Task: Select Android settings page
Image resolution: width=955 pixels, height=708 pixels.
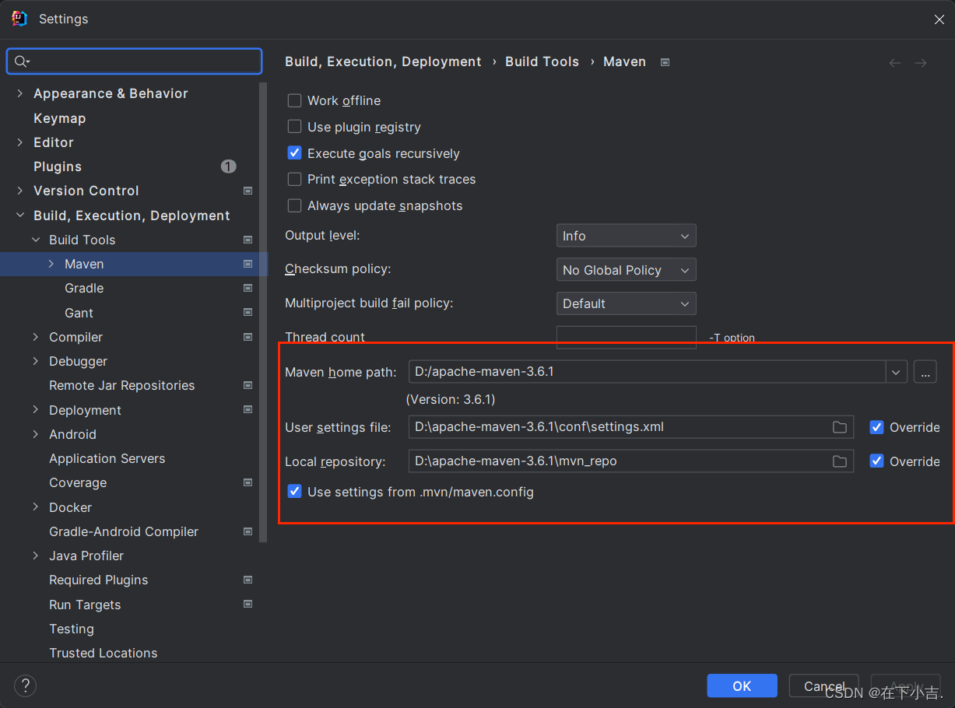Action: click(x=73, y=434)
